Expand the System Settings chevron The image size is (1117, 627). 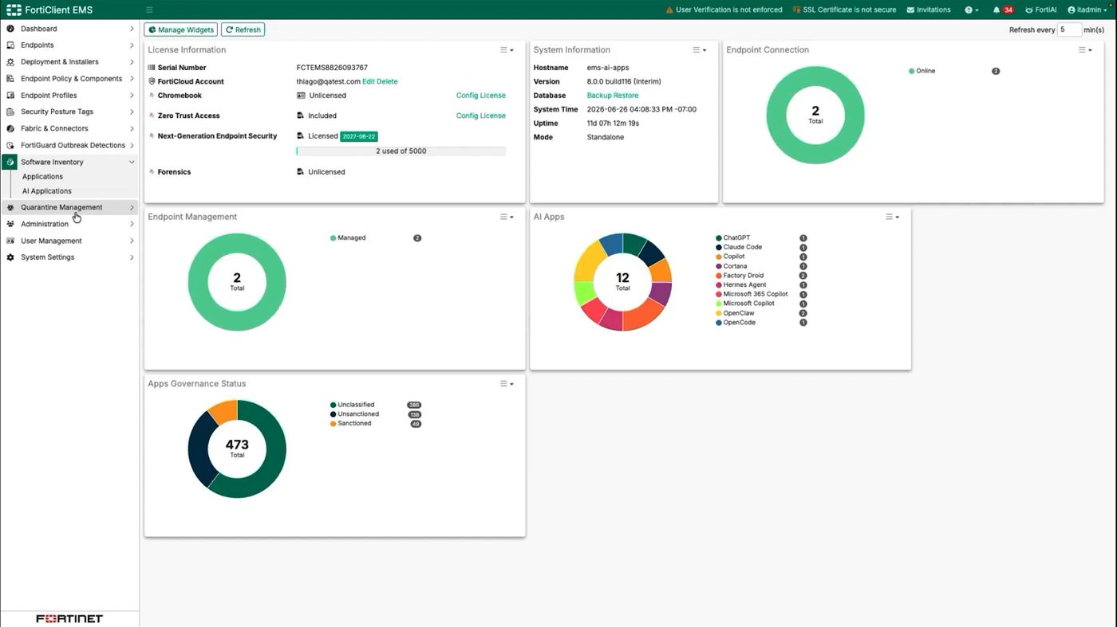(132, 257)
